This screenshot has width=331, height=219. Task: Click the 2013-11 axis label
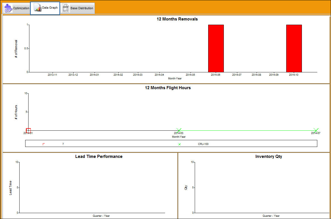point(52,75)
